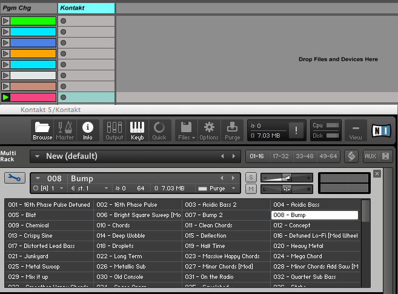Mute the Bump instrument with M button
The width and height of the screenshot is (398, 294).
(251, 189)
